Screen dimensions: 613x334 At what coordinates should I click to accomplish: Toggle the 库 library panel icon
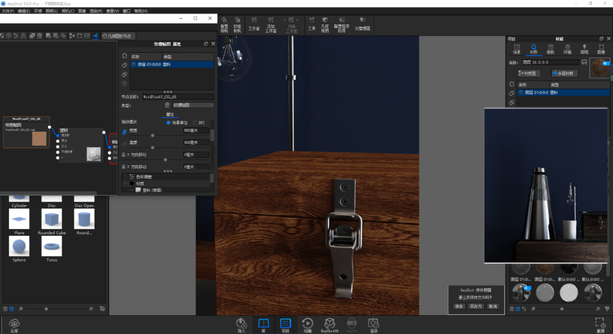(263, 325)
